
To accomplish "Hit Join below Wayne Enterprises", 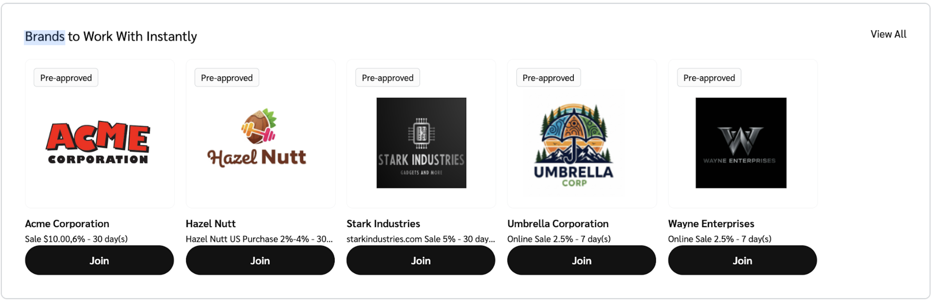I will pyautogui.click(x=742, y=260).
